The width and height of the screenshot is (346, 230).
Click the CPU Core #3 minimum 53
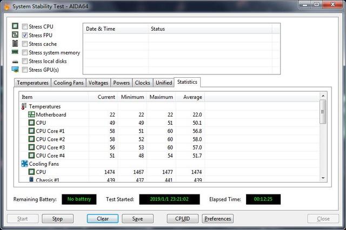141,147
